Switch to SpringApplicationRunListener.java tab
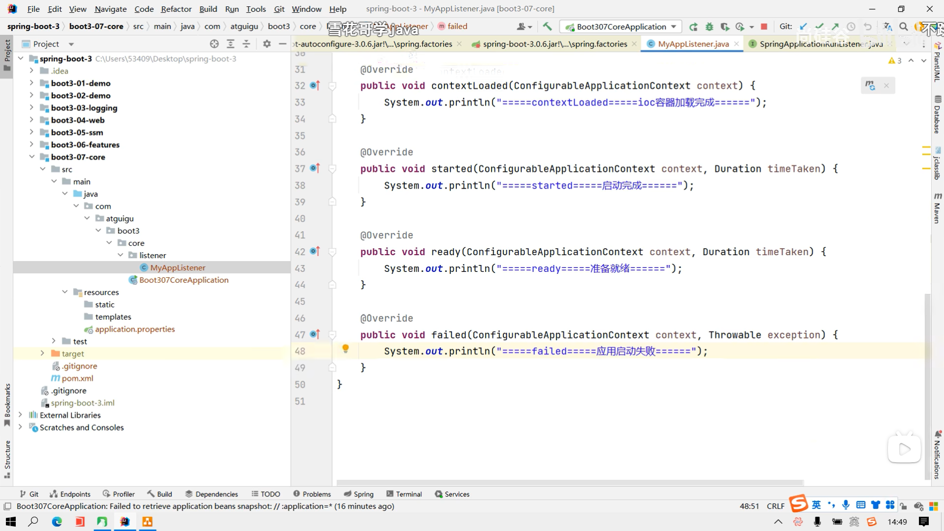The width and height of the screenshot is (944, 531). click(819, 44)
